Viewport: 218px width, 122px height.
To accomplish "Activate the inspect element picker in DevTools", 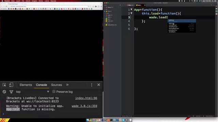I will pyautogui.click(x=4, y=85).
